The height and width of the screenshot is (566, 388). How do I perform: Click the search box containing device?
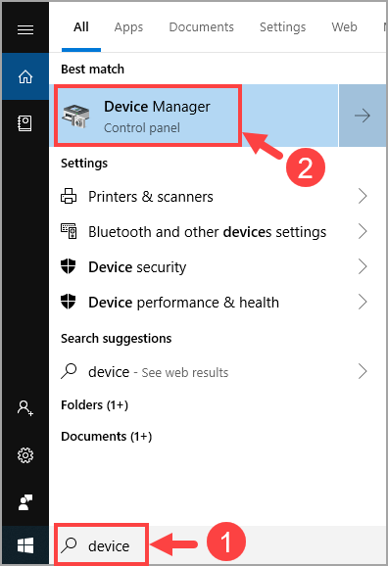click(101, 545)
